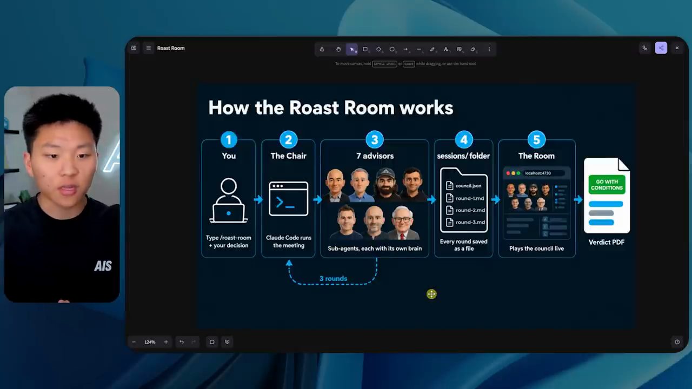Open the comments speech bubble
Viewport: 692px width, 389px height.
[212, 342]
